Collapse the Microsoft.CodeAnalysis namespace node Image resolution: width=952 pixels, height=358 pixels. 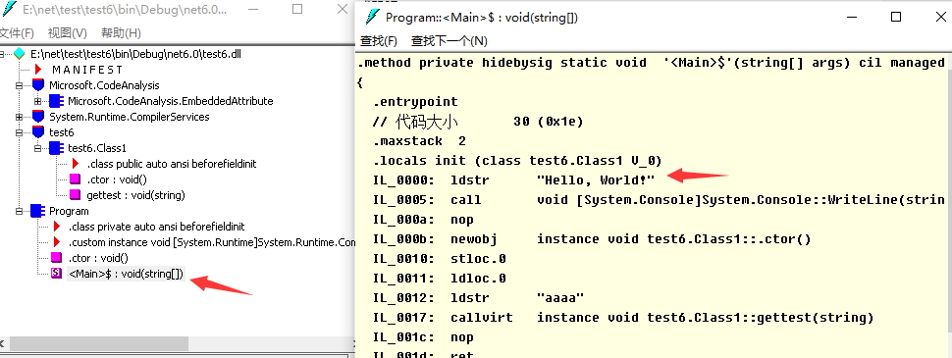[x=20, y=85]
